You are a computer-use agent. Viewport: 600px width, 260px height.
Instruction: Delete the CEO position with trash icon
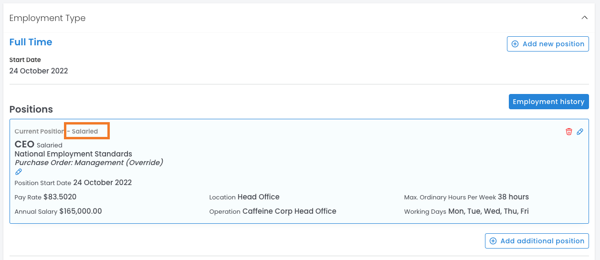click(568, 132)
